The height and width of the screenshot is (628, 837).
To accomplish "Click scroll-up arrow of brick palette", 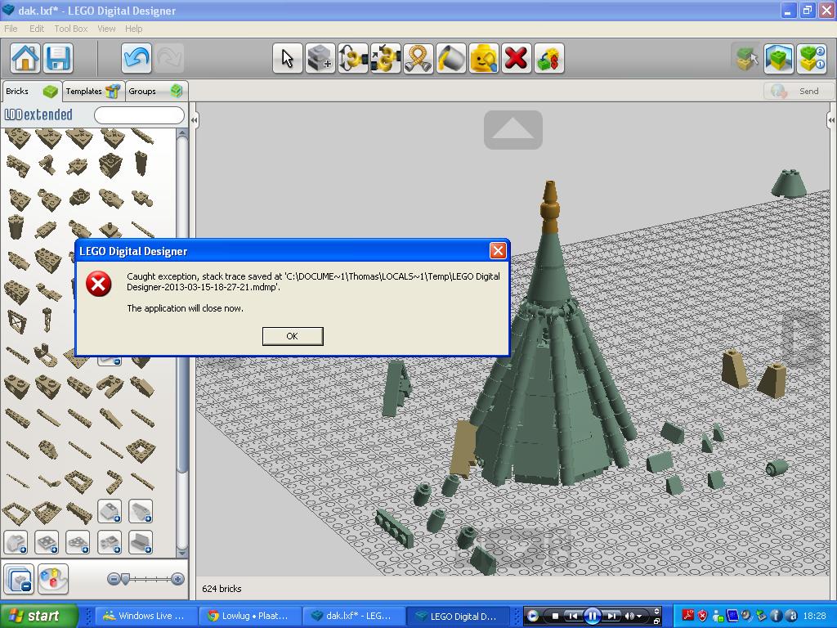I will tap(182, 132).
